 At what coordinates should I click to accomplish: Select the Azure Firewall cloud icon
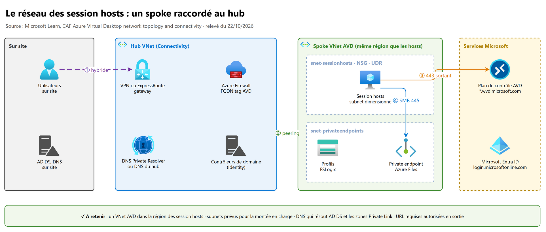point(236,69)
